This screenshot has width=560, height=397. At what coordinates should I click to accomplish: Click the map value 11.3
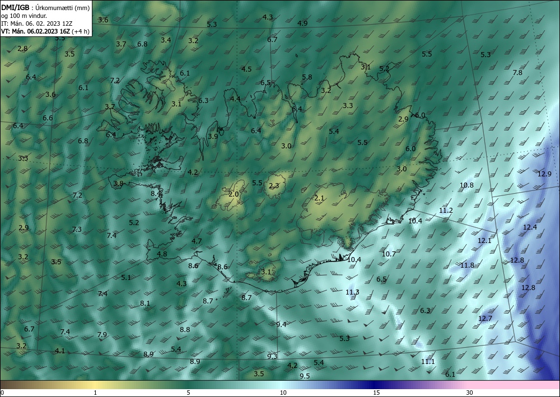point(352,292)
